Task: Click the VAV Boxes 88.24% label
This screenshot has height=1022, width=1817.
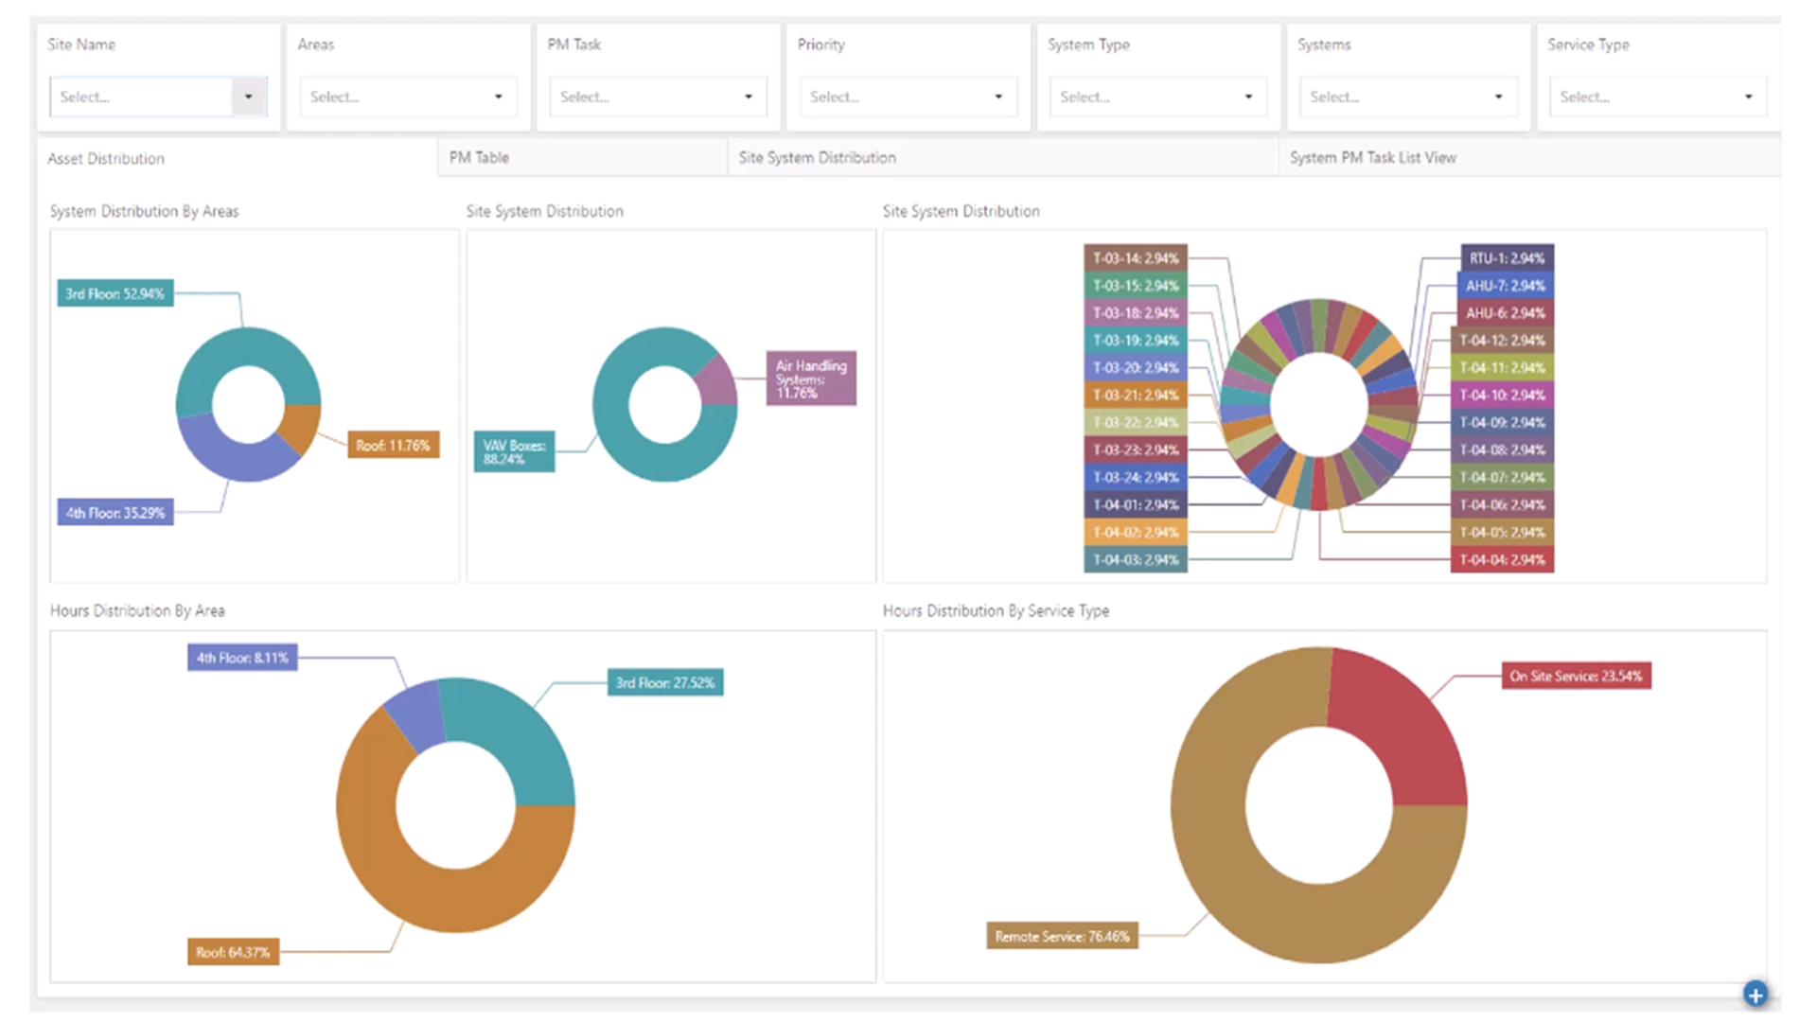Action: point(514,451)
